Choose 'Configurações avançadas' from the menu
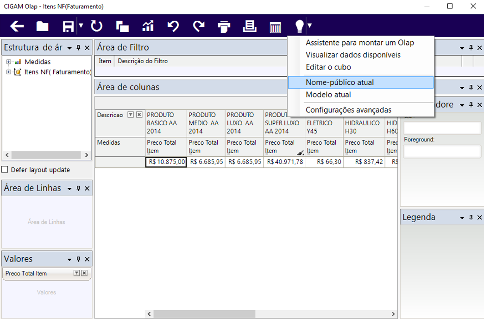The width and height of the screenshot is (484, 319). [x=348, y=110]
